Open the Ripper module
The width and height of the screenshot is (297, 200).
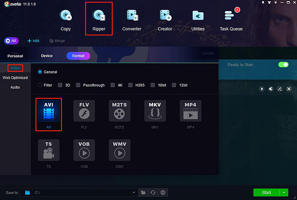click(x=99, y=20)
